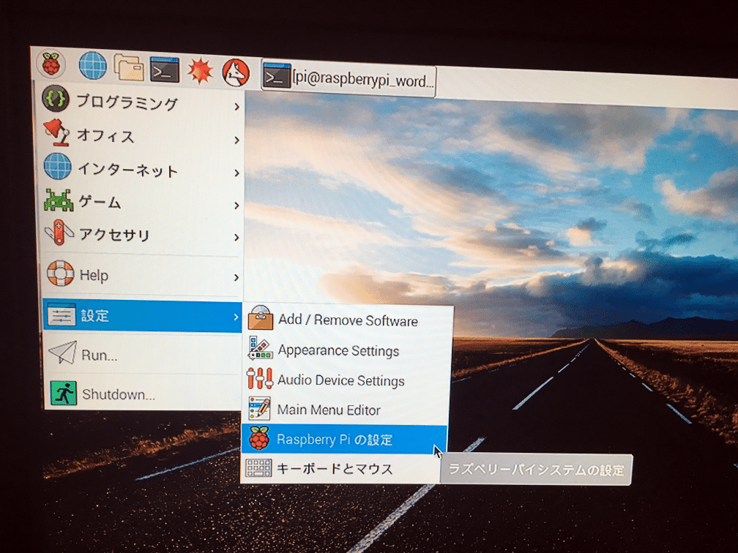
Task: Expand the オフィス submenu arrow
Action: [236, 140]
